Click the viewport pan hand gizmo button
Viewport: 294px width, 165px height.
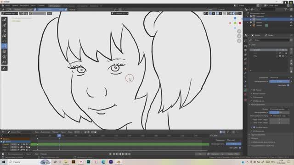[x=239, y=36]
